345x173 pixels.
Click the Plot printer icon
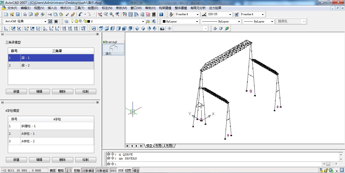25,14
